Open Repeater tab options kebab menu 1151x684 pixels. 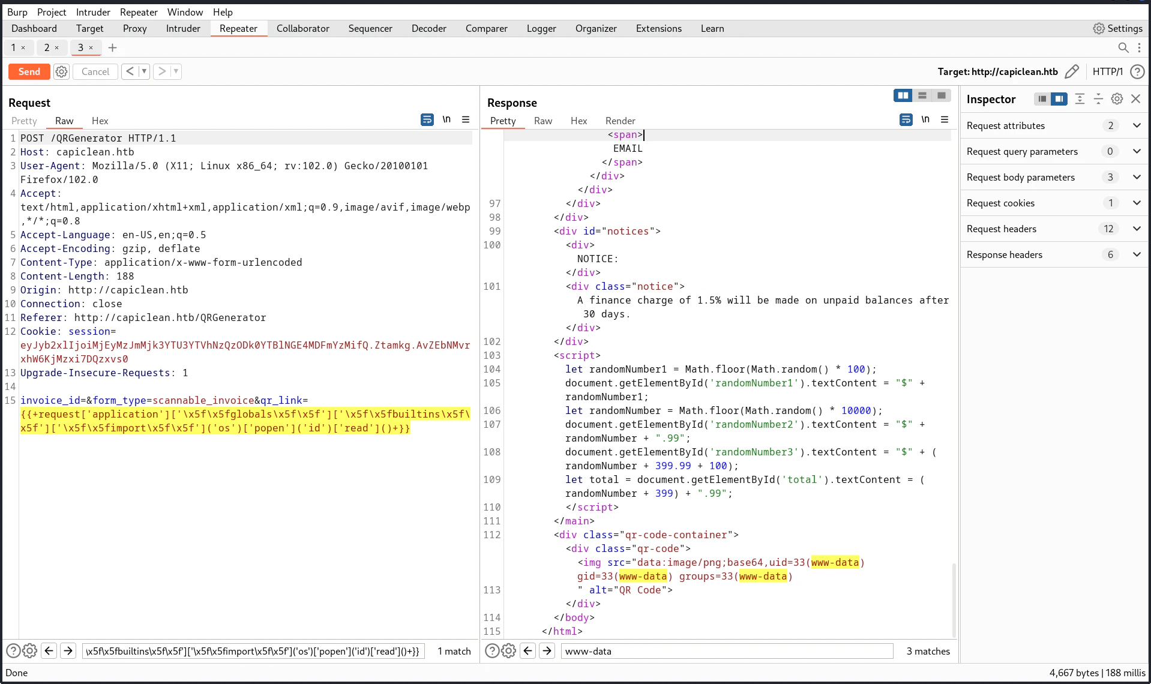1139,47
